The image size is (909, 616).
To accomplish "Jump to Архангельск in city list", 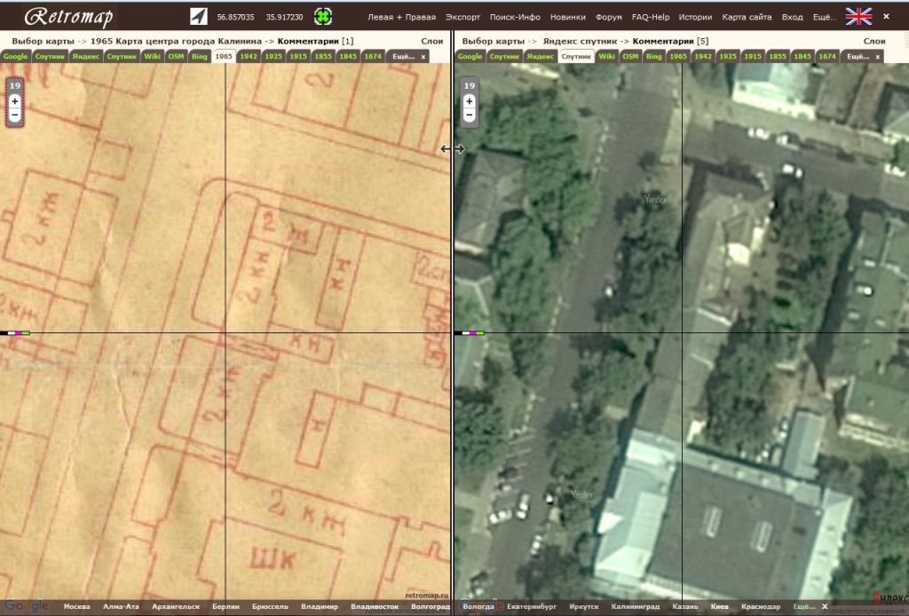I will (x=176, y=607).
